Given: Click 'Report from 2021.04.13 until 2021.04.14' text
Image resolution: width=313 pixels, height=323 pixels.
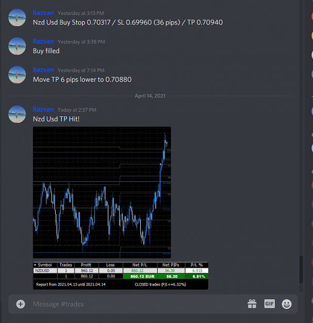Looking at the screenshot, I should [71, 284].
